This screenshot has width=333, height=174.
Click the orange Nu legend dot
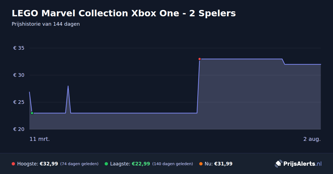[201, 164]
